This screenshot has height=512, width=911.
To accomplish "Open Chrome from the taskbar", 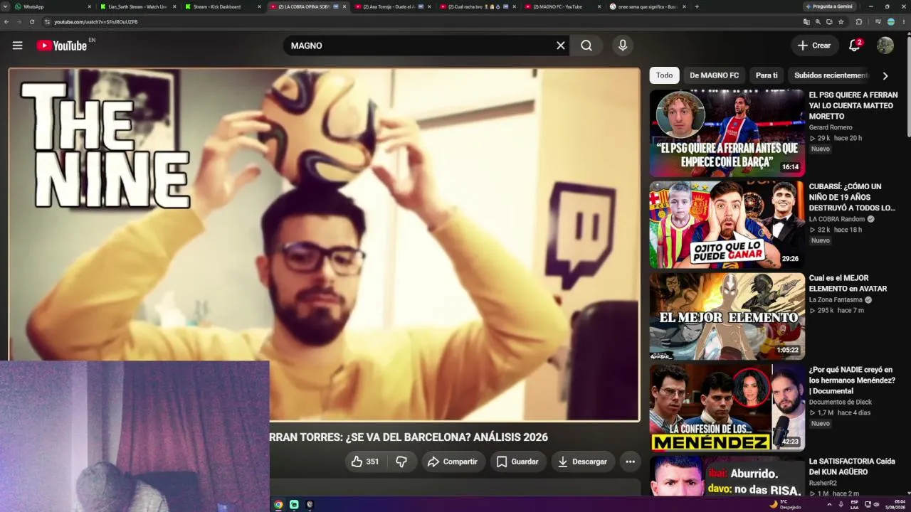I will tap(278, 505).
